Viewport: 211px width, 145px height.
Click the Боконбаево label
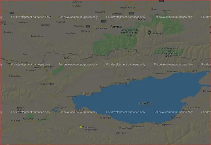tap(126, 128)
